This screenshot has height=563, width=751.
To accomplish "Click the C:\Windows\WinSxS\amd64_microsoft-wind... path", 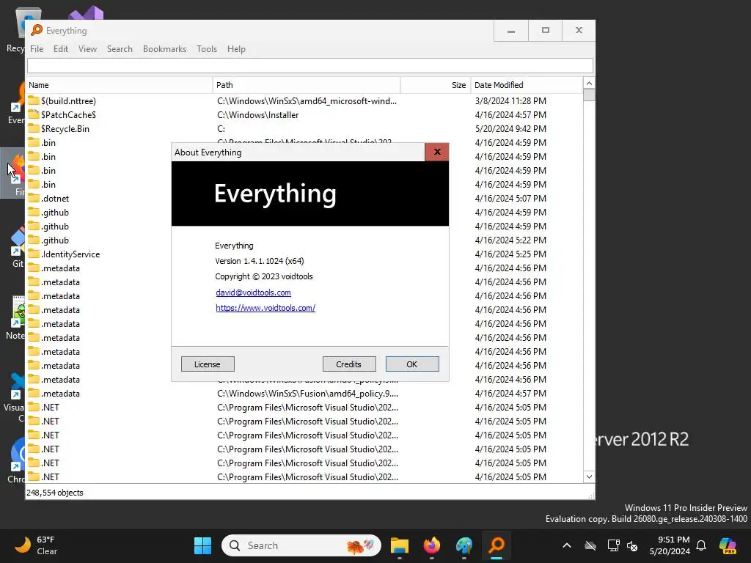I will pos(307,101).
